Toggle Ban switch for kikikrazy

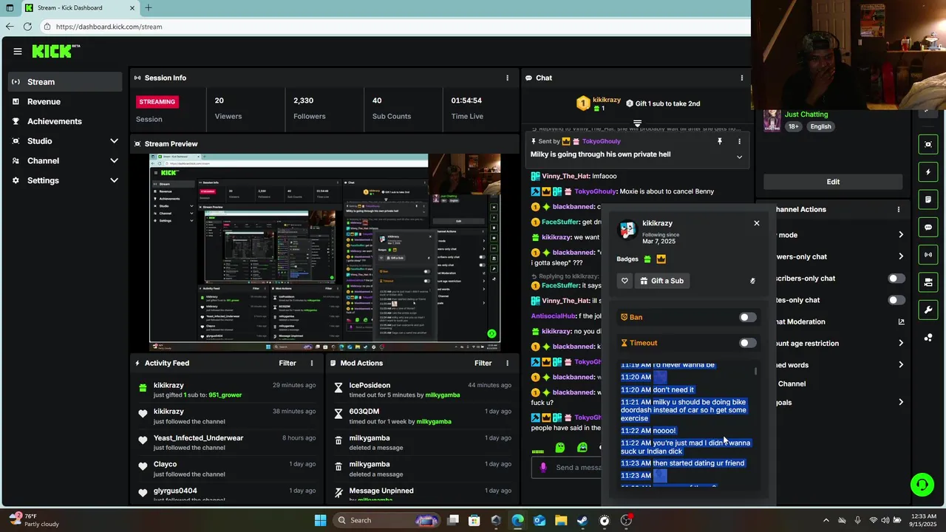748,317
